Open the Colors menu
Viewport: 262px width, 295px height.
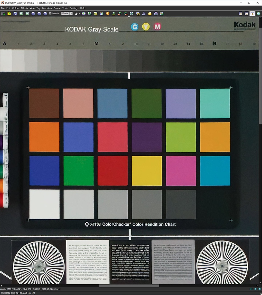(16, 8)
